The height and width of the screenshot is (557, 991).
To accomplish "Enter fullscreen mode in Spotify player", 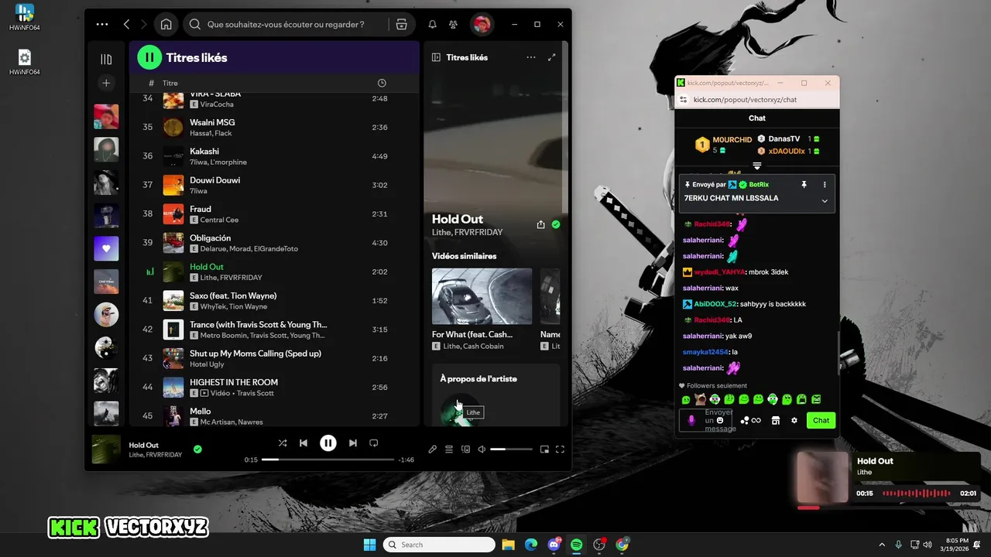I will tap(560, 449).
